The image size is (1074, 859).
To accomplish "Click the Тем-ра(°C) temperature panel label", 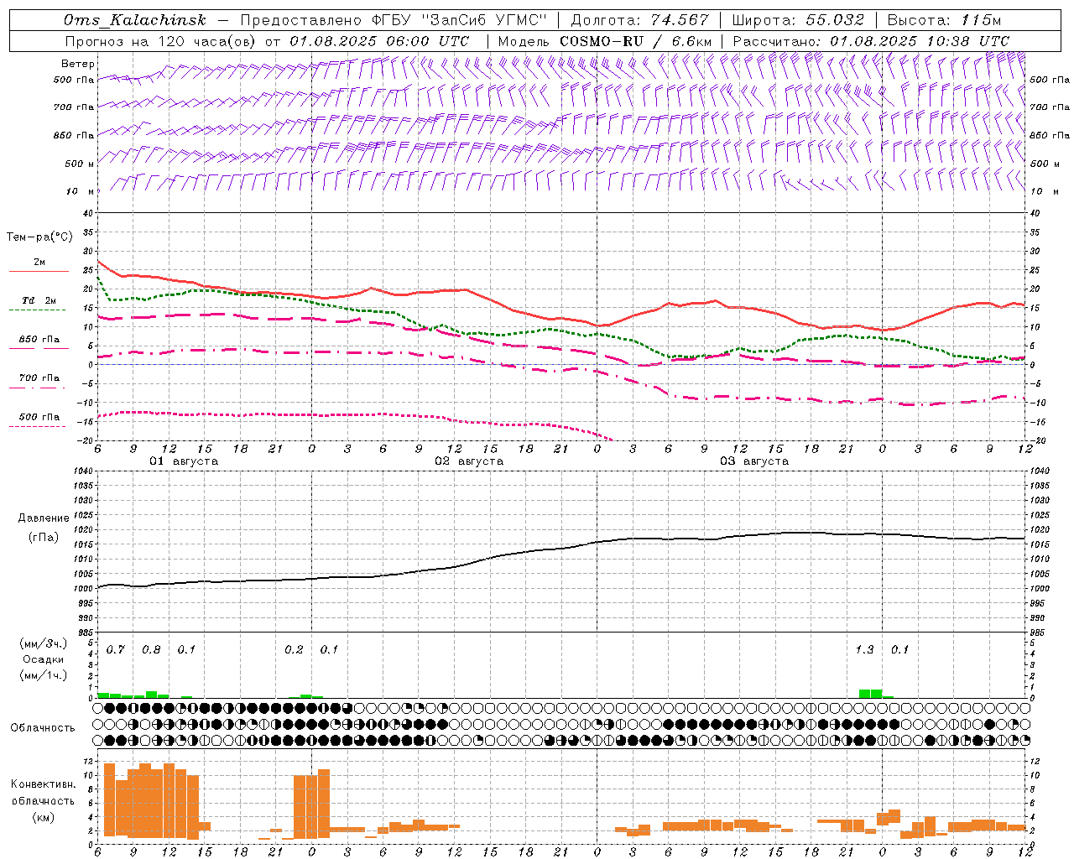I will click(39, 237).
